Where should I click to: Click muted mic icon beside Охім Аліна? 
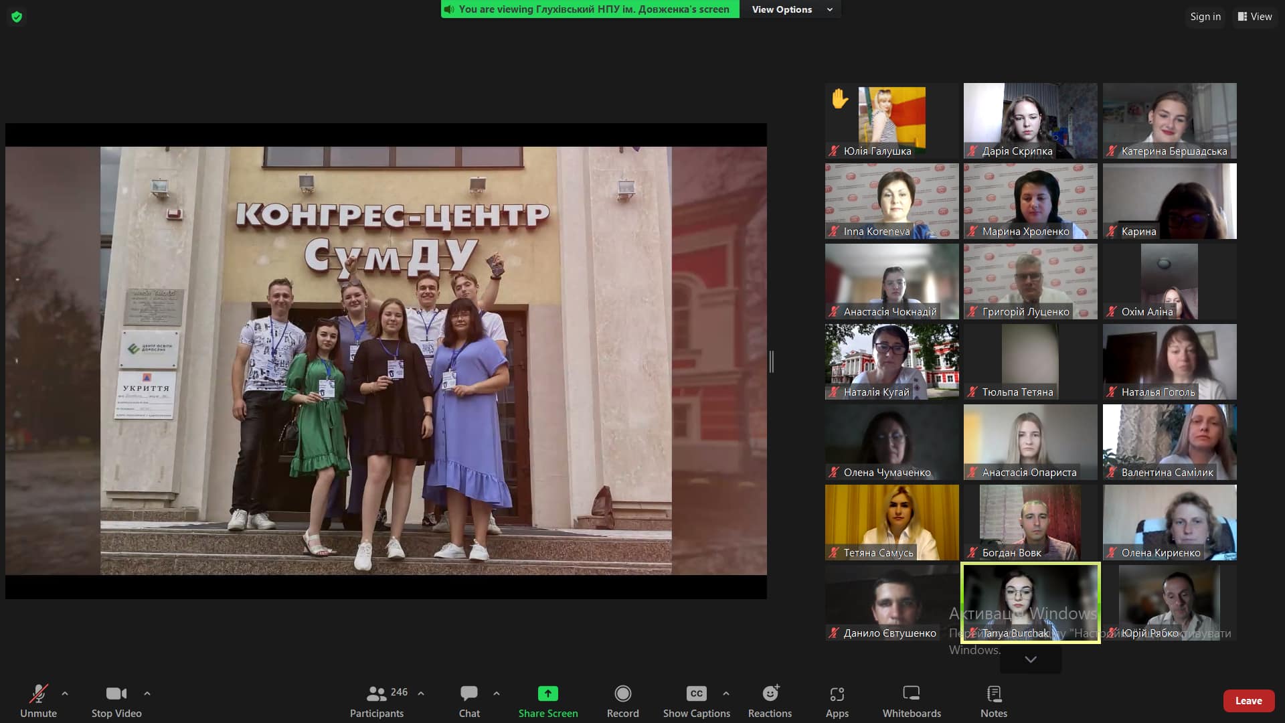pos(1112,312)
